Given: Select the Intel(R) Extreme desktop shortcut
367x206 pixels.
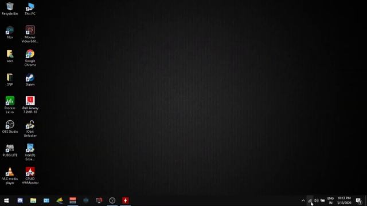Looking at the screenshot, I should tap(30, 152).
